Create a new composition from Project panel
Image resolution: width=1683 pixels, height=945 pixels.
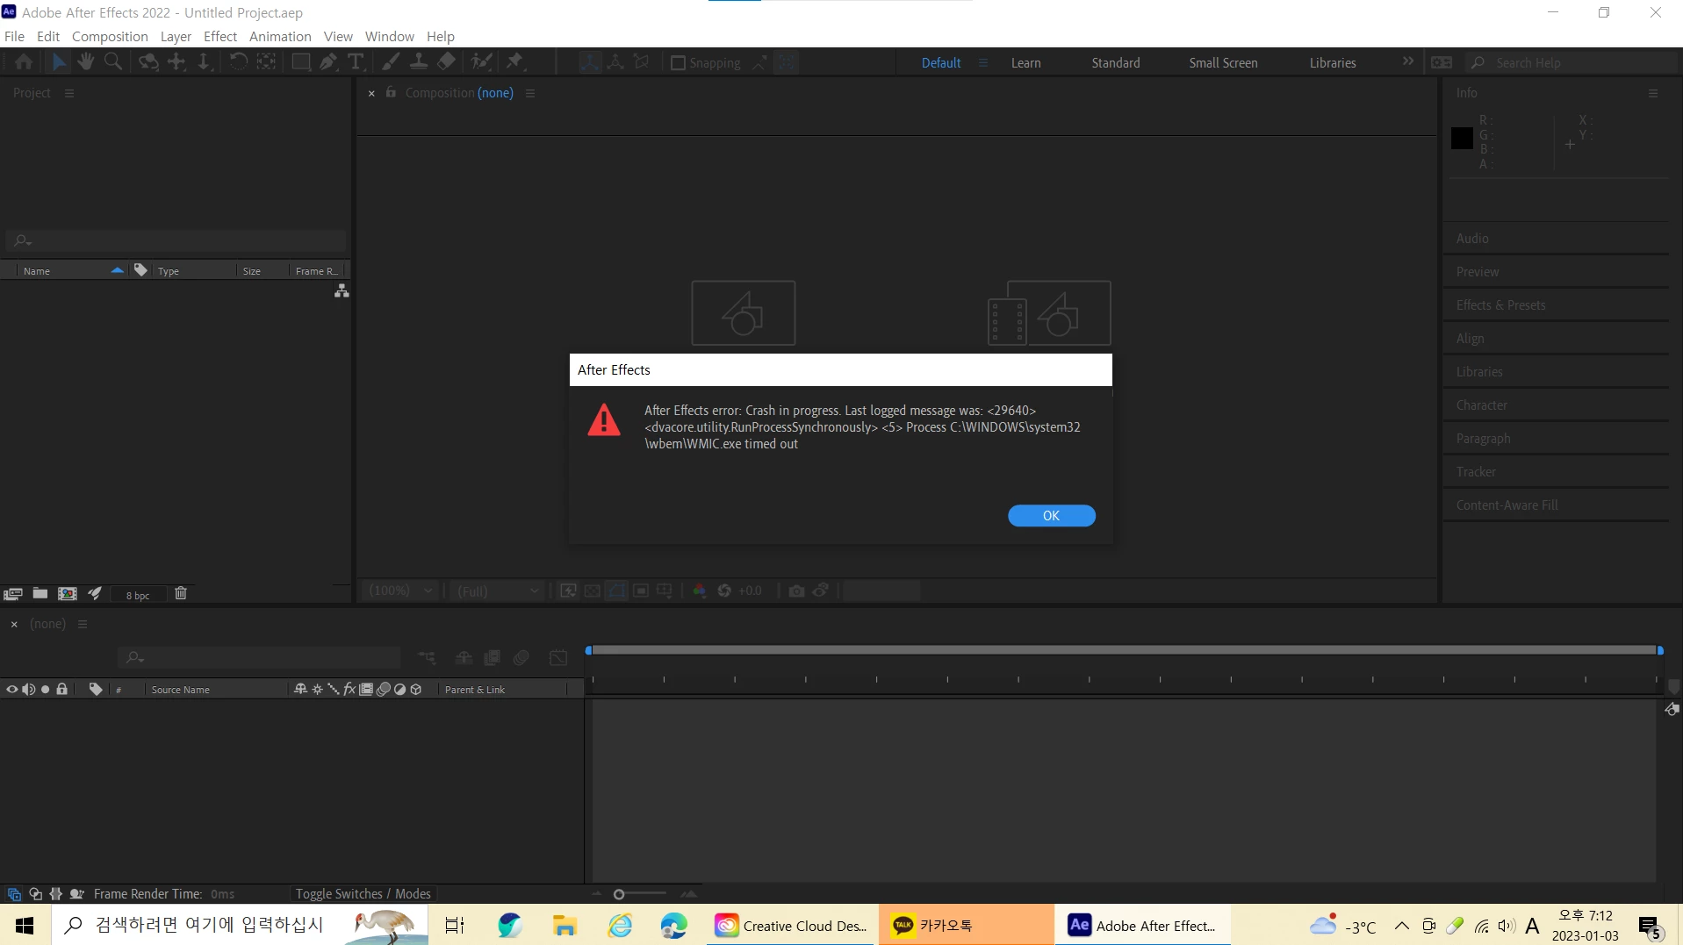click(68, 594)
